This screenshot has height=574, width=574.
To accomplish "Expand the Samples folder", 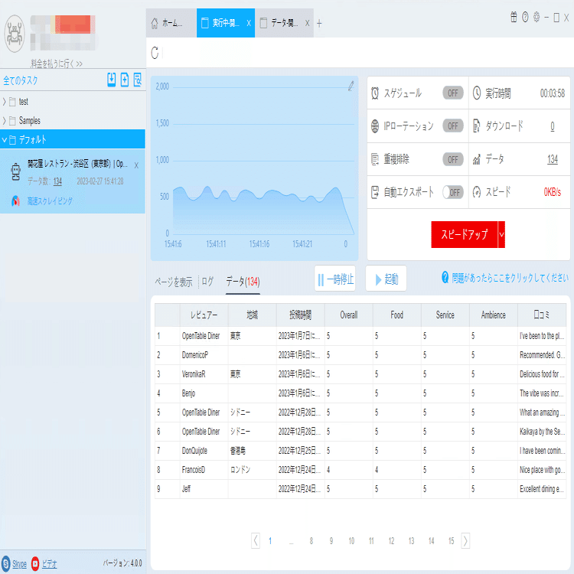I will (x=5, y=120).
